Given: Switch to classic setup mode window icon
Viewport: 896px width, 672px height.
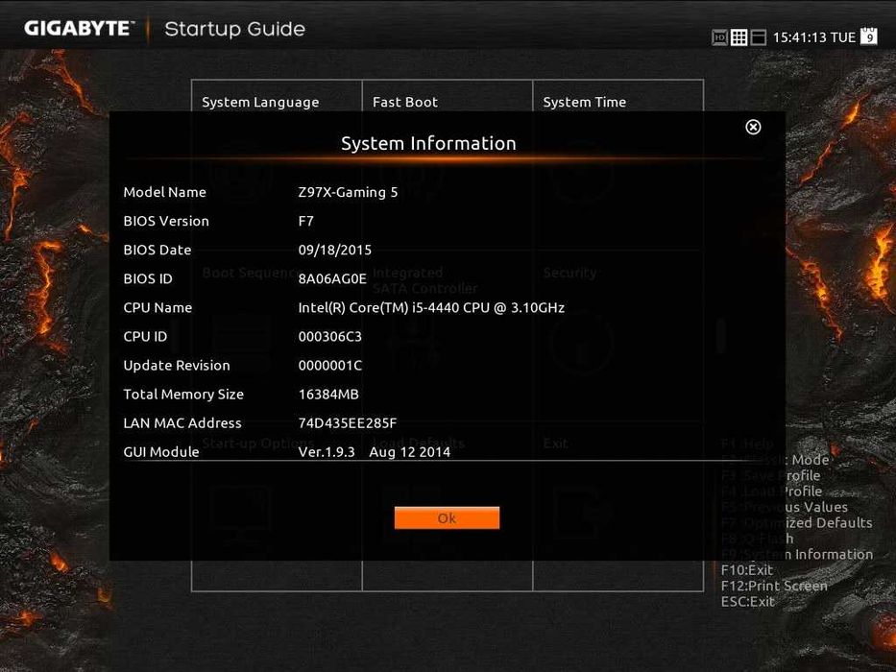Looking at the screenshot, I should point(758,37).
